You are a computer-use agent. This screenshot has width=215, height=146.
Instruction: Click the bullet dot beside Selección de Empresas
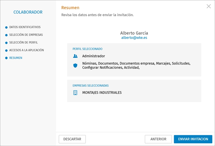coord(6,35)
